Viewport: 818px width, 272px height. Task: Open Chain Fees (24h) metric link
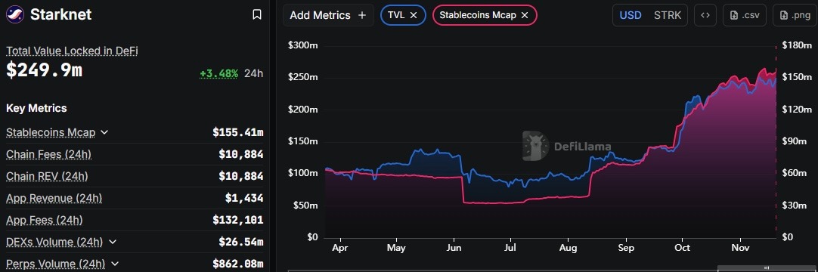coord(48,154)
